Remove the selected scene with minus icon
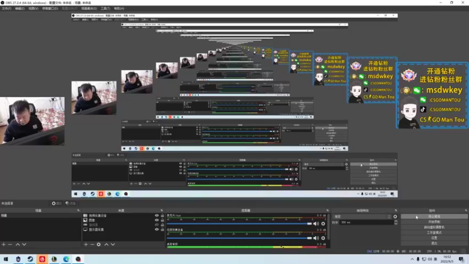The image size is (469, 264). point(10,245)
